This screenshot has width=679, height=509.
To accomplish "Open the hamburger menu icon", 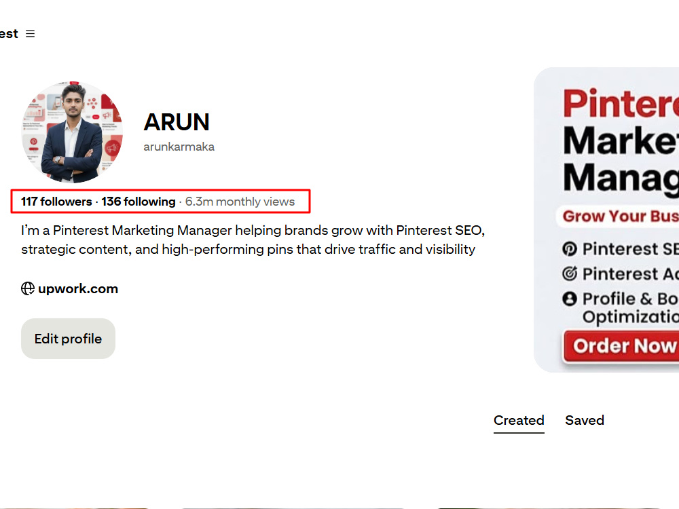I will point(30,34).
